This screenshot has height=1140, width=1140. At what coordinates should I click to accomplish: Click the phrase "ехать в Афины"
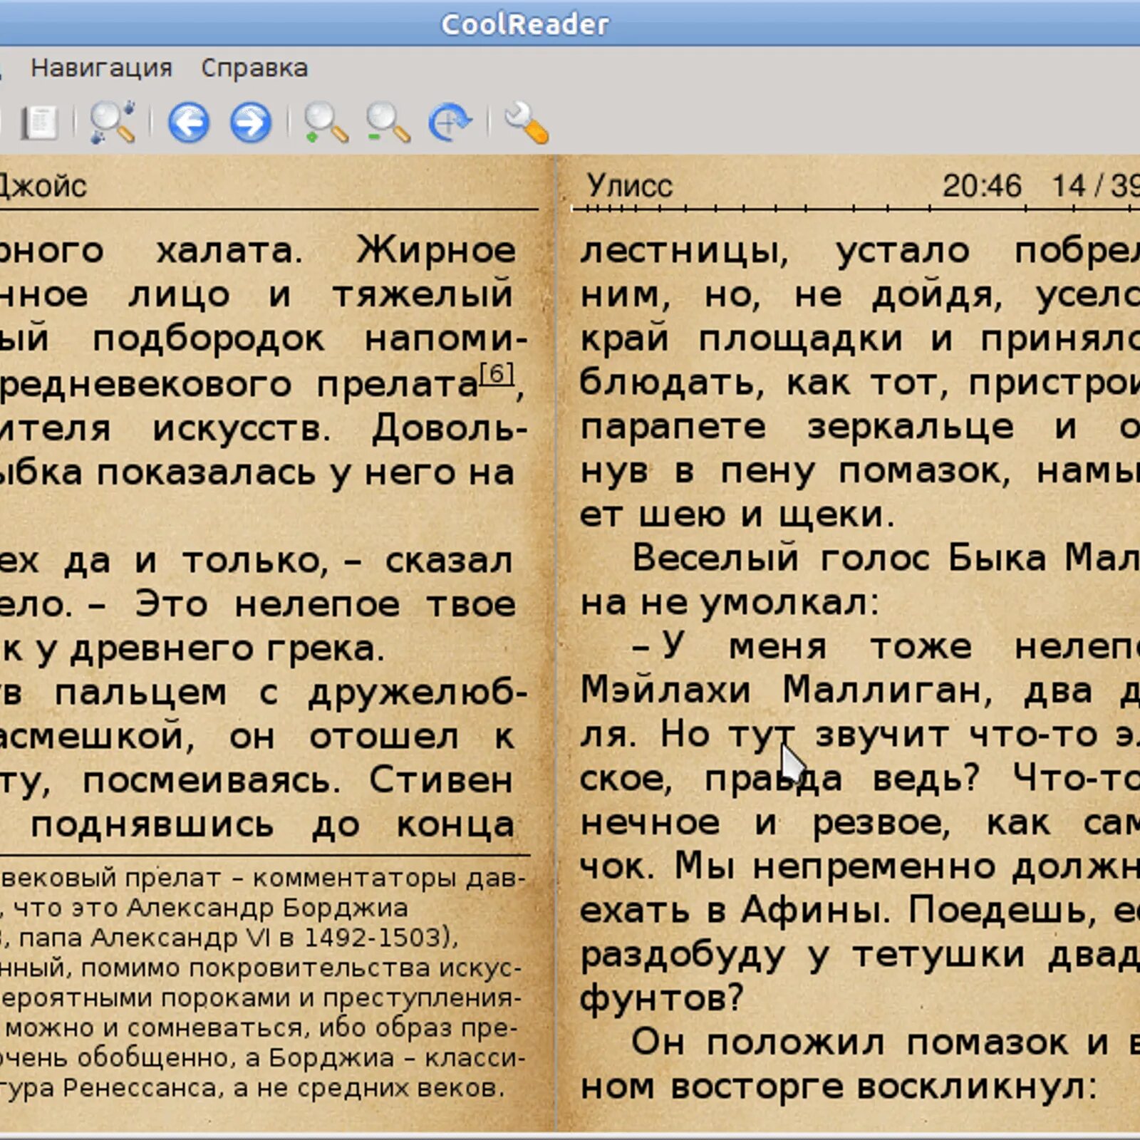[735, 910]
